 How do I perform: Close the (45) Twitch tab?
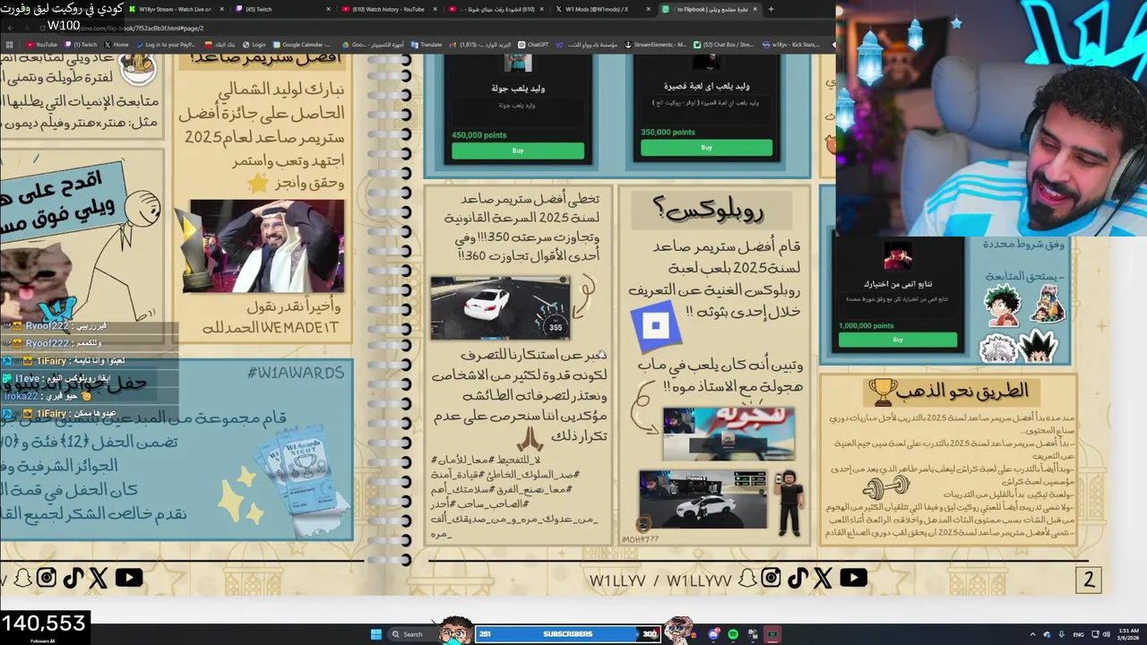tap(329, 9)
